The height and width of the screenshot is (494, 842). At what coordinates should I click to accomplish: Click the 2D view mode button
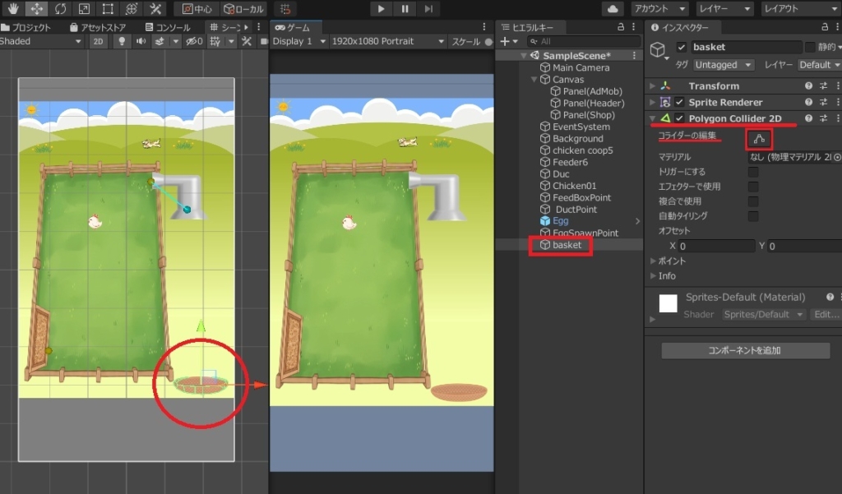click(98, 41)
